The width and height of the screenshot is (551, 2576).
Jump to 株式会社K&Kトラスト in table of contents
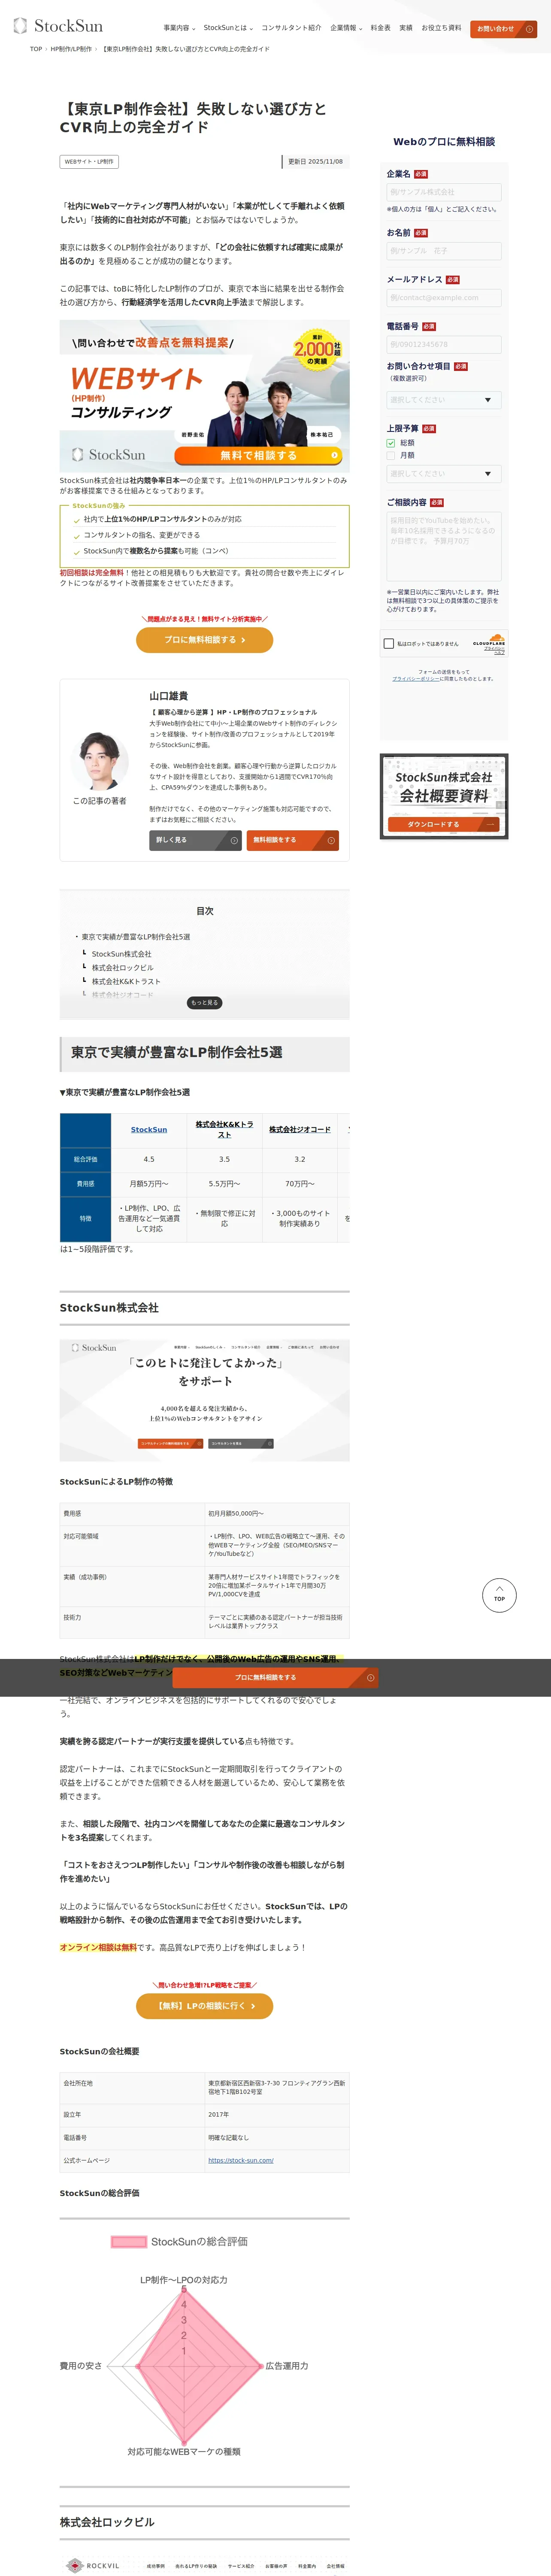[126, 982]
